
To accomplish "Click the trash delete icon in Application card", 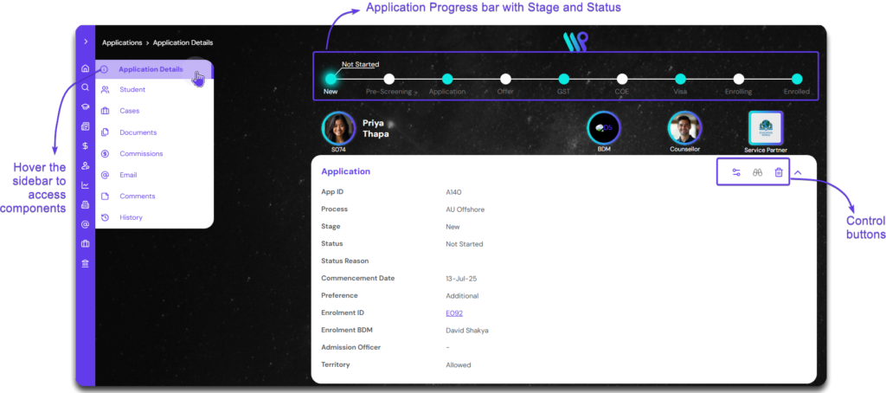I will tap(778, 172).
